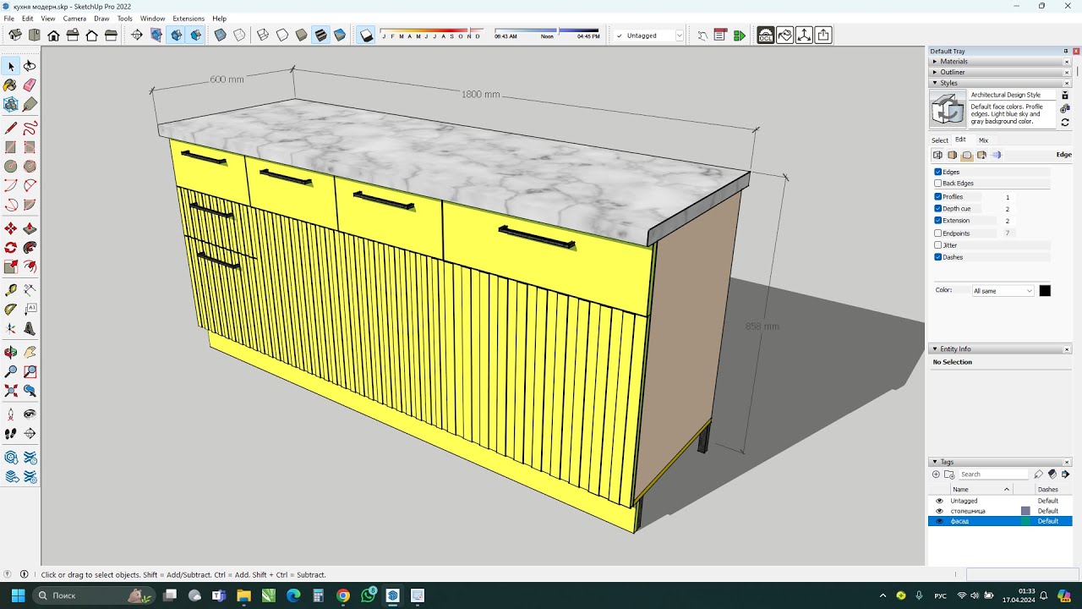Click the Zoom Extents tool
1082x609 pixels.
[x=11, y=391]
